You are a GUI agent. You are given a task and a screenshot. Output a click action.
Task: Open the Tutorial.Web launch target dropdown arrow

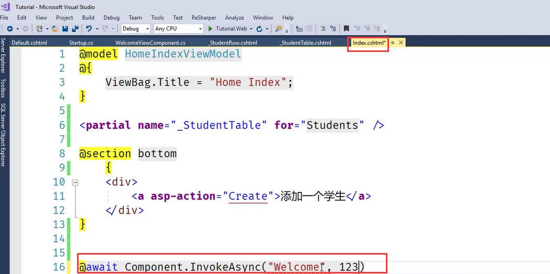click(x=251, y=29)
